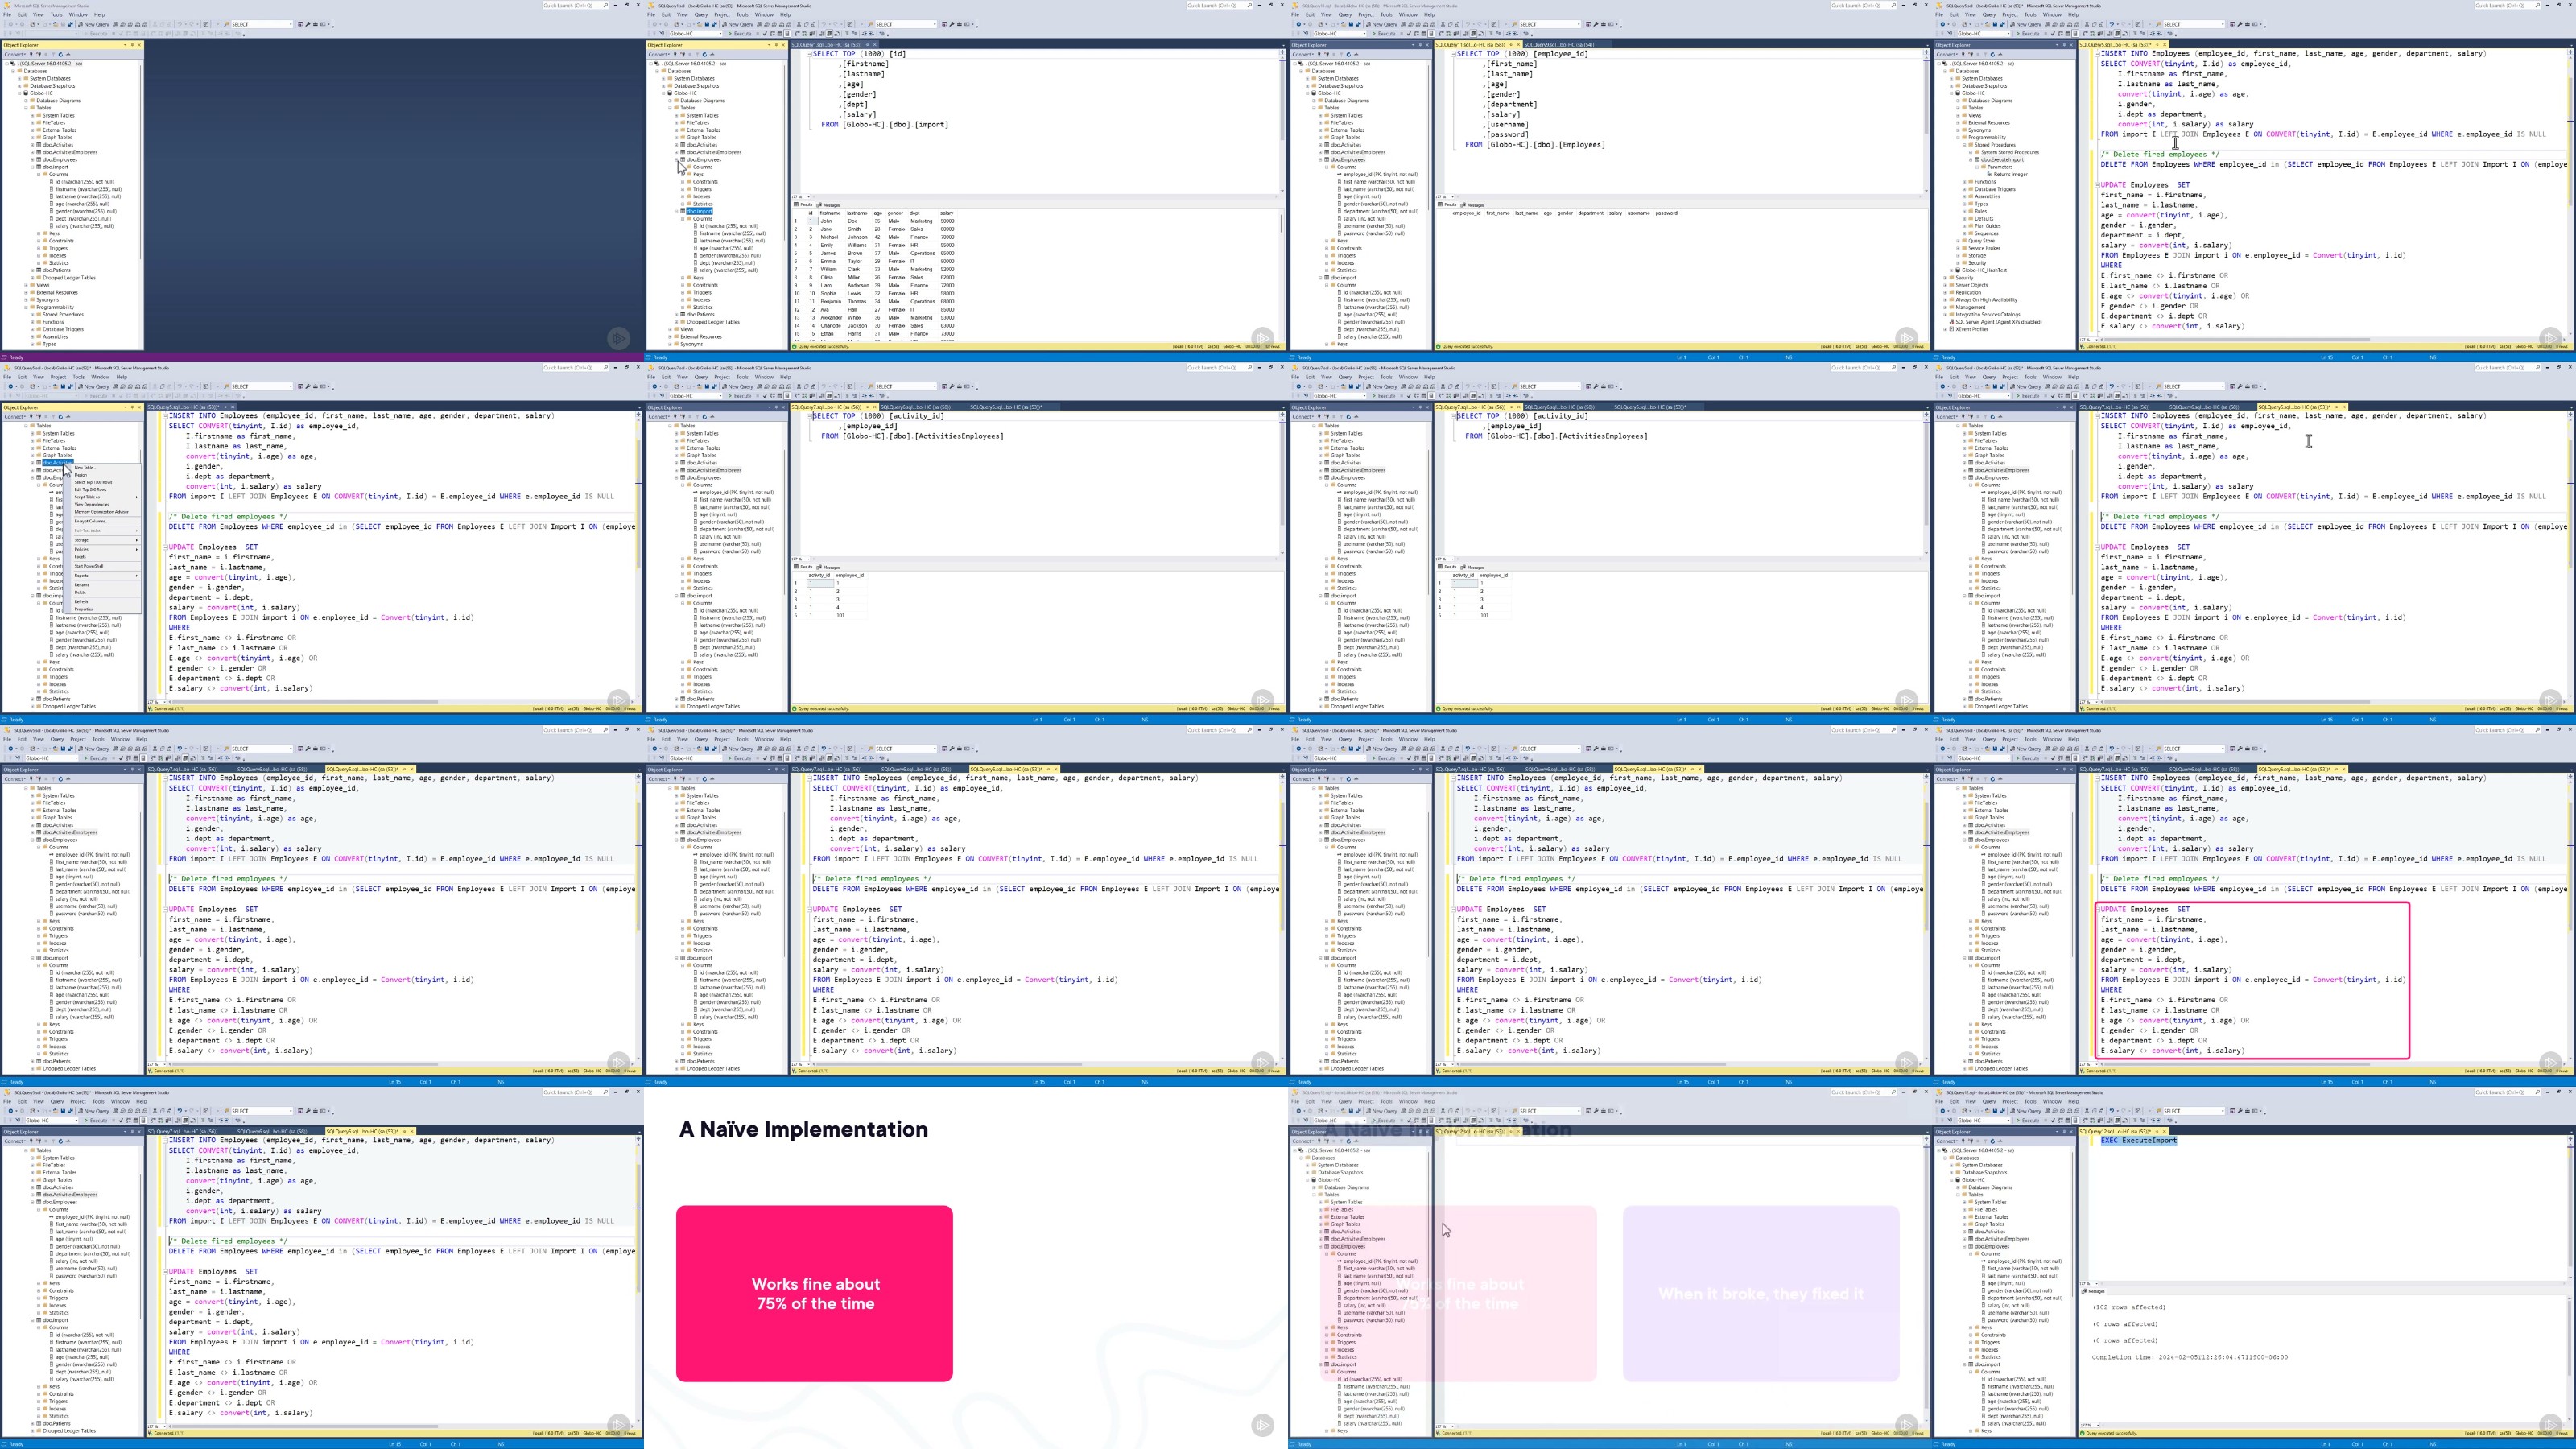2576x1449 pixels.
Task: Click 'Anderson' cell in import results grid
Action: (858, 286)
